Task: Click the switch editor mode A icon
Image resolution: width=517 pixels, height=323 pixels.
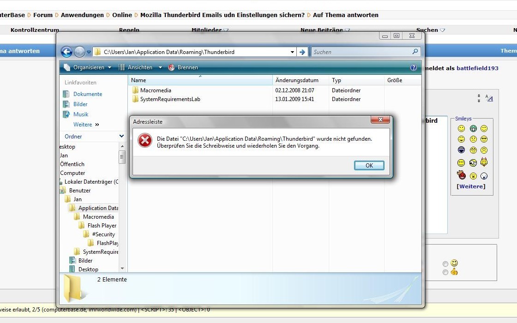Action: point(489,98)
